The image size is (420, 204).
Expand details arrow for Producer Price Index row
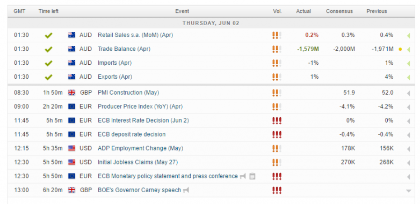pos(409,107)
